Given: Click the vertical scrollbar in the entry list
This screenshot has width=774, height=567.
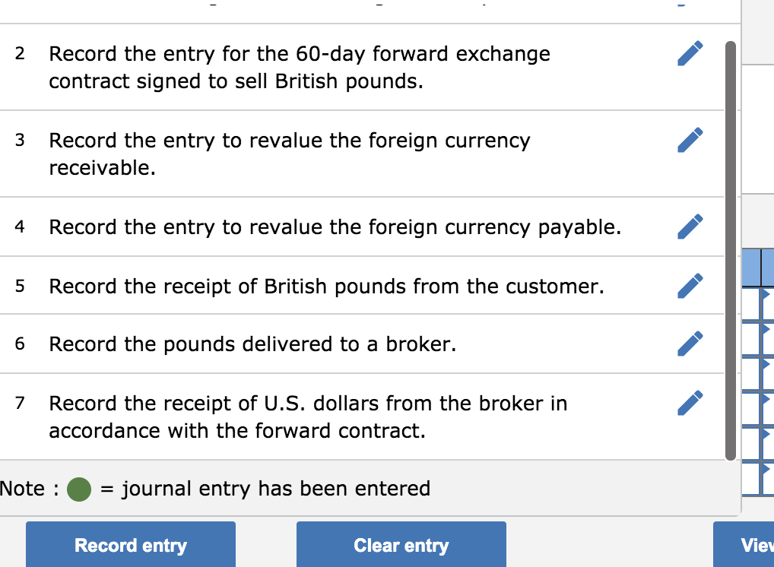Looking at the screenshot, I should pyautogui.click(x=728, y=251).
